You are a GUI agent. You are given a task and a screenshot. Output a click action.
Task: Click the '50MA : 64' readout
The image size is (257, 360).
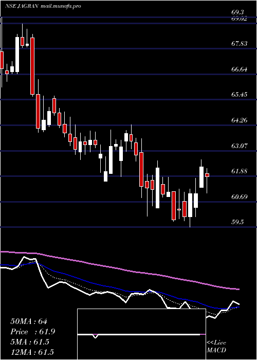tap(29, 321)
